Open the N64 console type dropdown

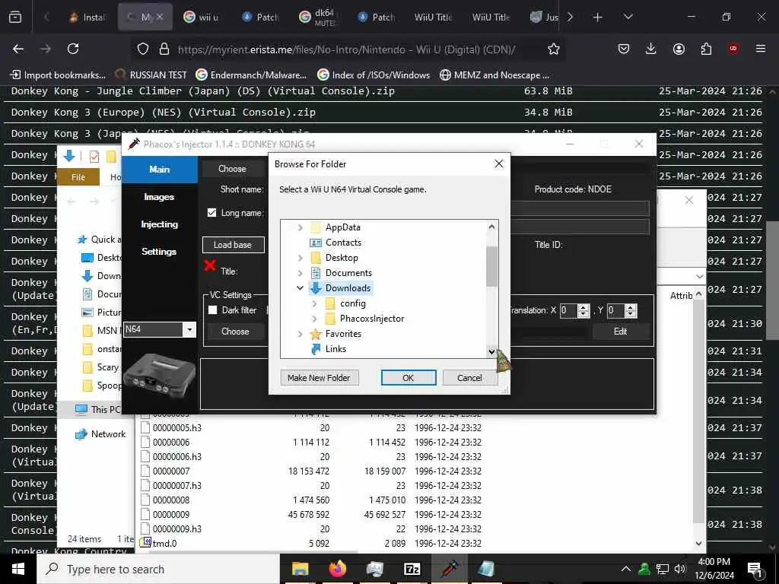(x=189, y=329)
